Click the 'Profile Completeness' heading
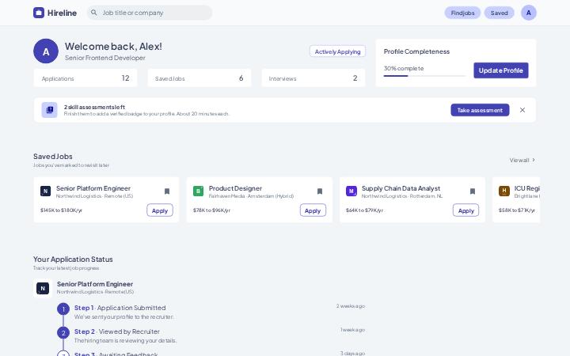The image size is (570, 356). pos(416,51)
